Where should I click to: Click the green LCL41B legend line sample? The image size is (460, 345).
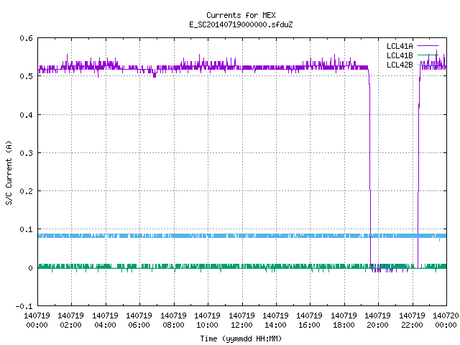click(428, 55)
